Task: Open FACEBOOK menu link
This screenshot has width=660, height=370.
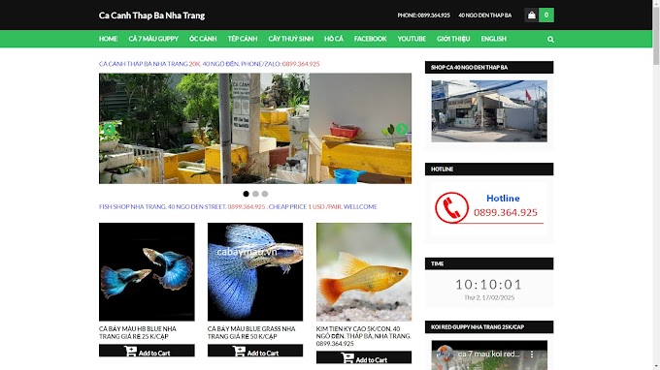Action: pyautogui.click(x=371, y=39)
